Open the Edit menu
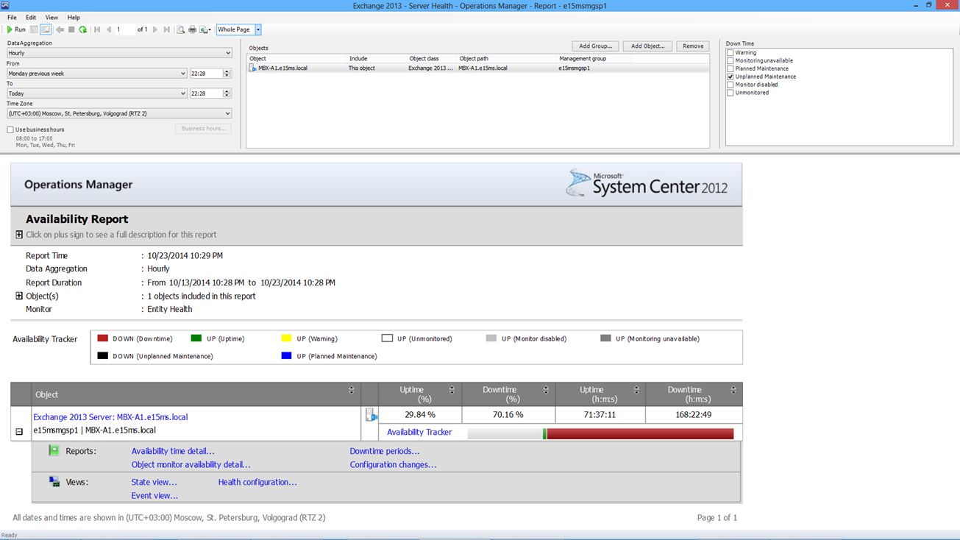Viewport: 960px width, 540px height. point(31,17)
